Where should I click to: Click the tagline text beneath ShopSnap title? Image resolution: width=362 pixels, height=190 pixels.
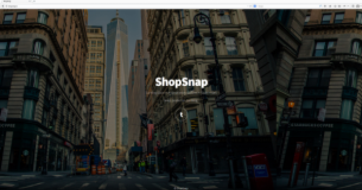click(181, 93)
